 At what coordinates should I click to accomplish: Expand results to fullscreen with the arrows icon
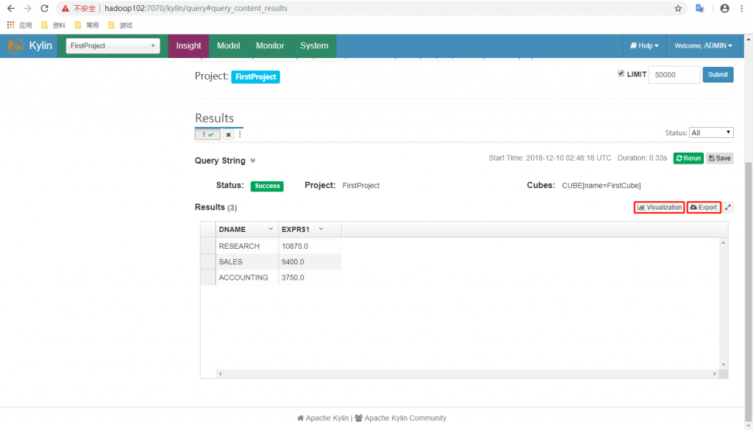point(728,208)
